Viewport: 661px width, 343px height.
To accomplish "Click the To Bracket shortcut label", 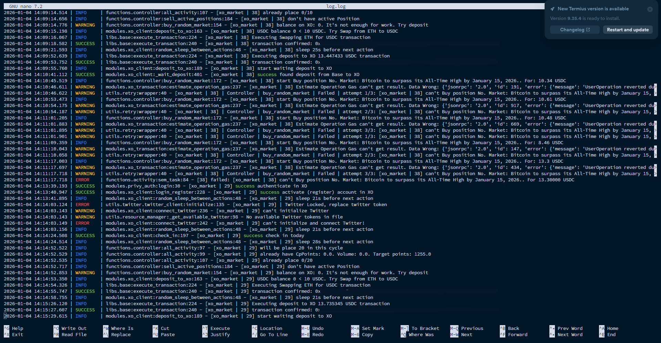I will pyautogui.click(x=425, y=328).
